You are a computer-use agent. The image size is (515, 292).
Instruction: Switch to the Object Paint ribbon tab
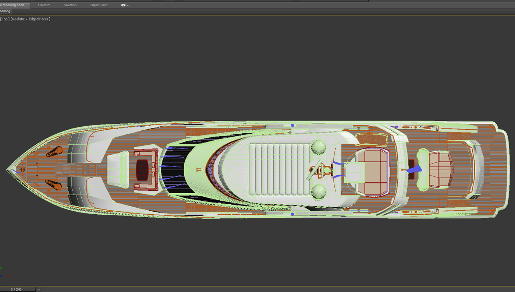pyautogui.click(x=99, y=5)
